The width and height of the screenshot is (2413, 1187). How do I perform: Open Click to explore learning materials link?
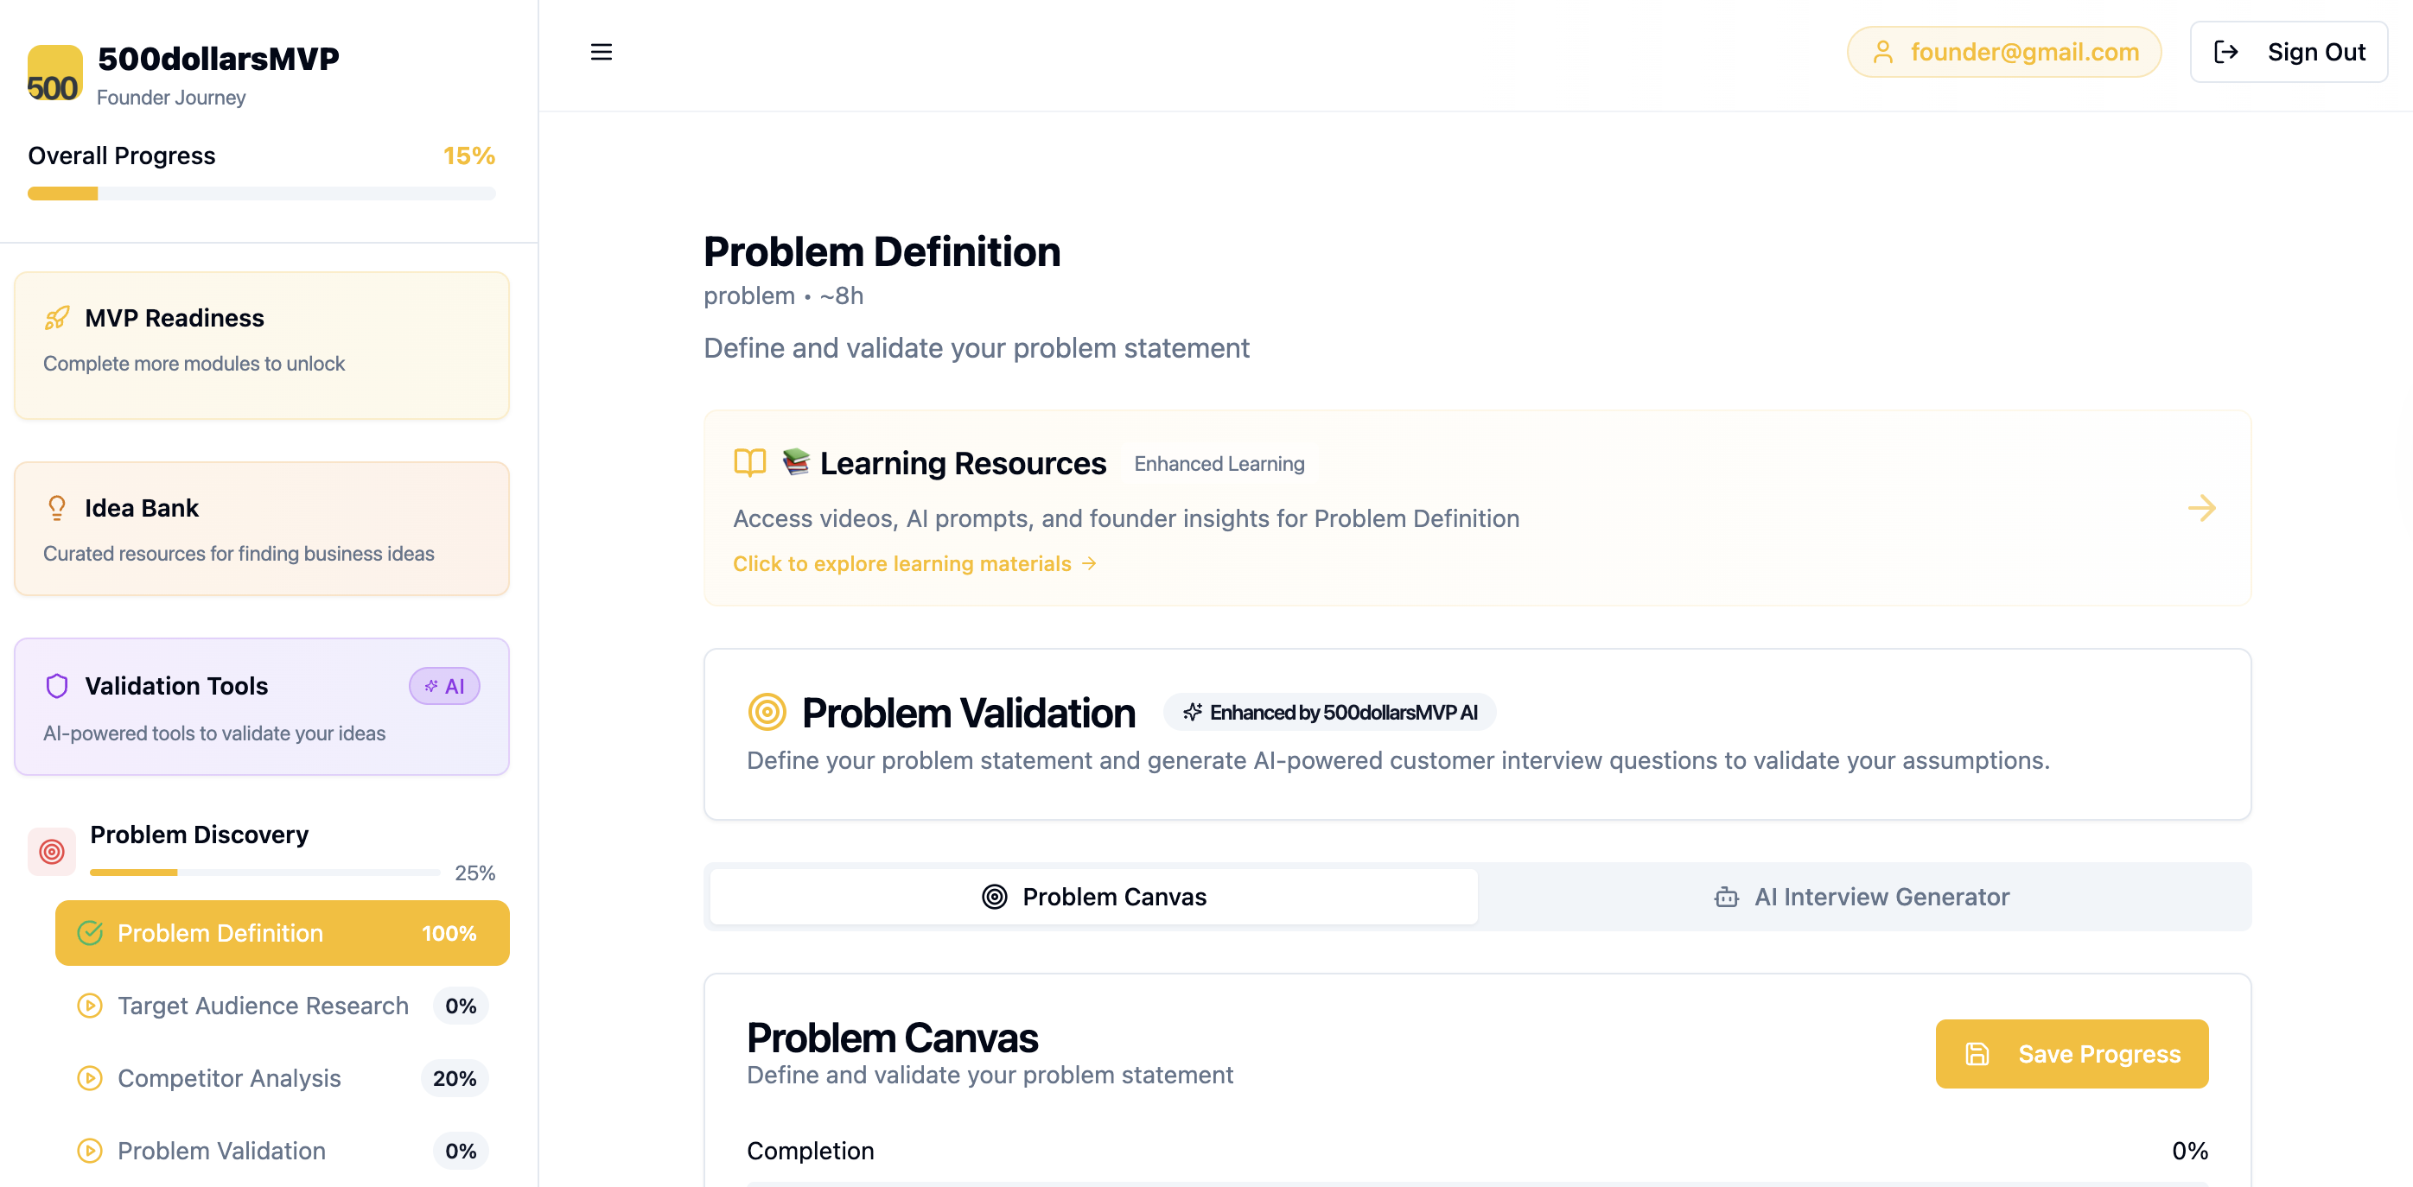(914, 563)
